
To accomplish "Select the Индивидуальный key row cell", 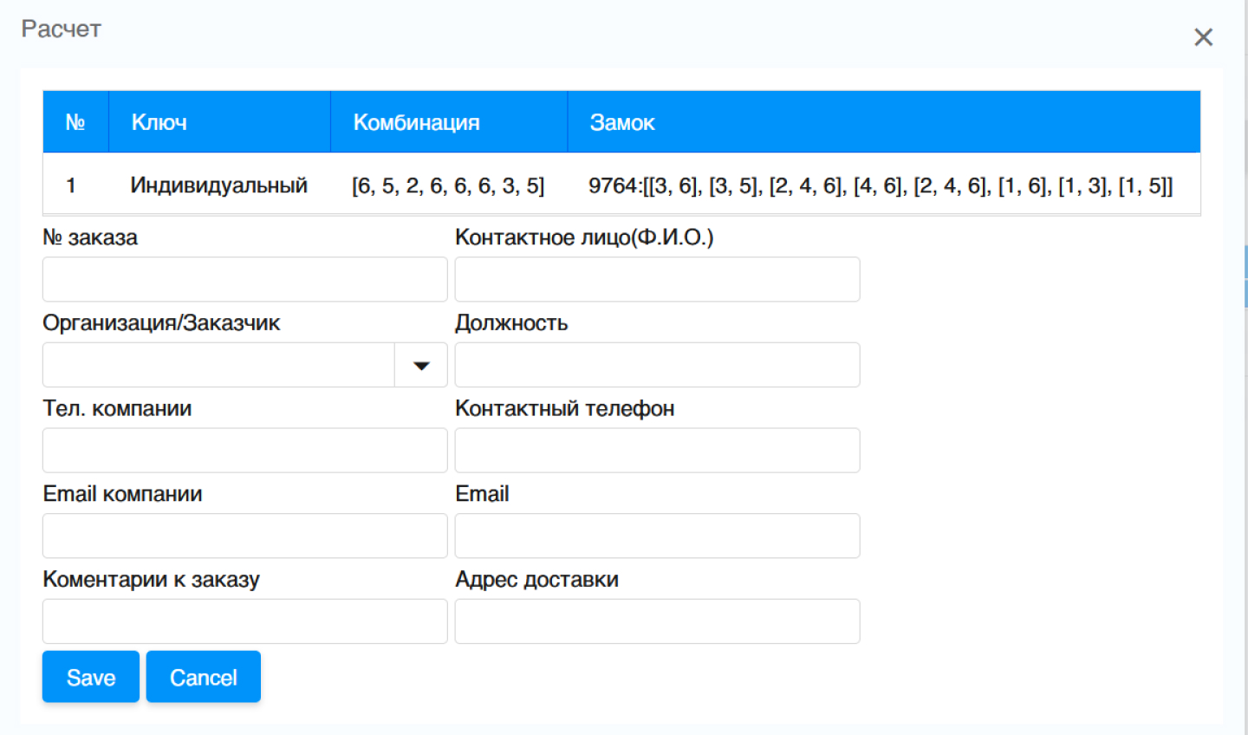I will 219,185.
